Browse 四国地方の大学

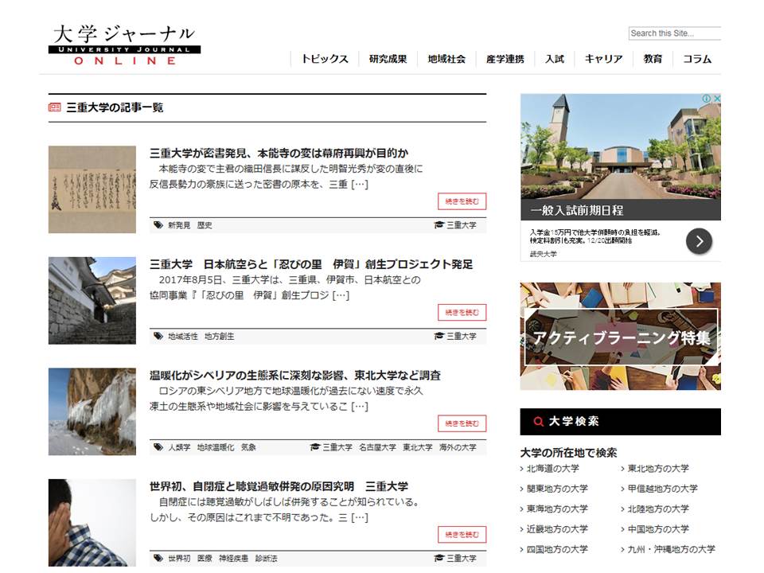point(557,549)
